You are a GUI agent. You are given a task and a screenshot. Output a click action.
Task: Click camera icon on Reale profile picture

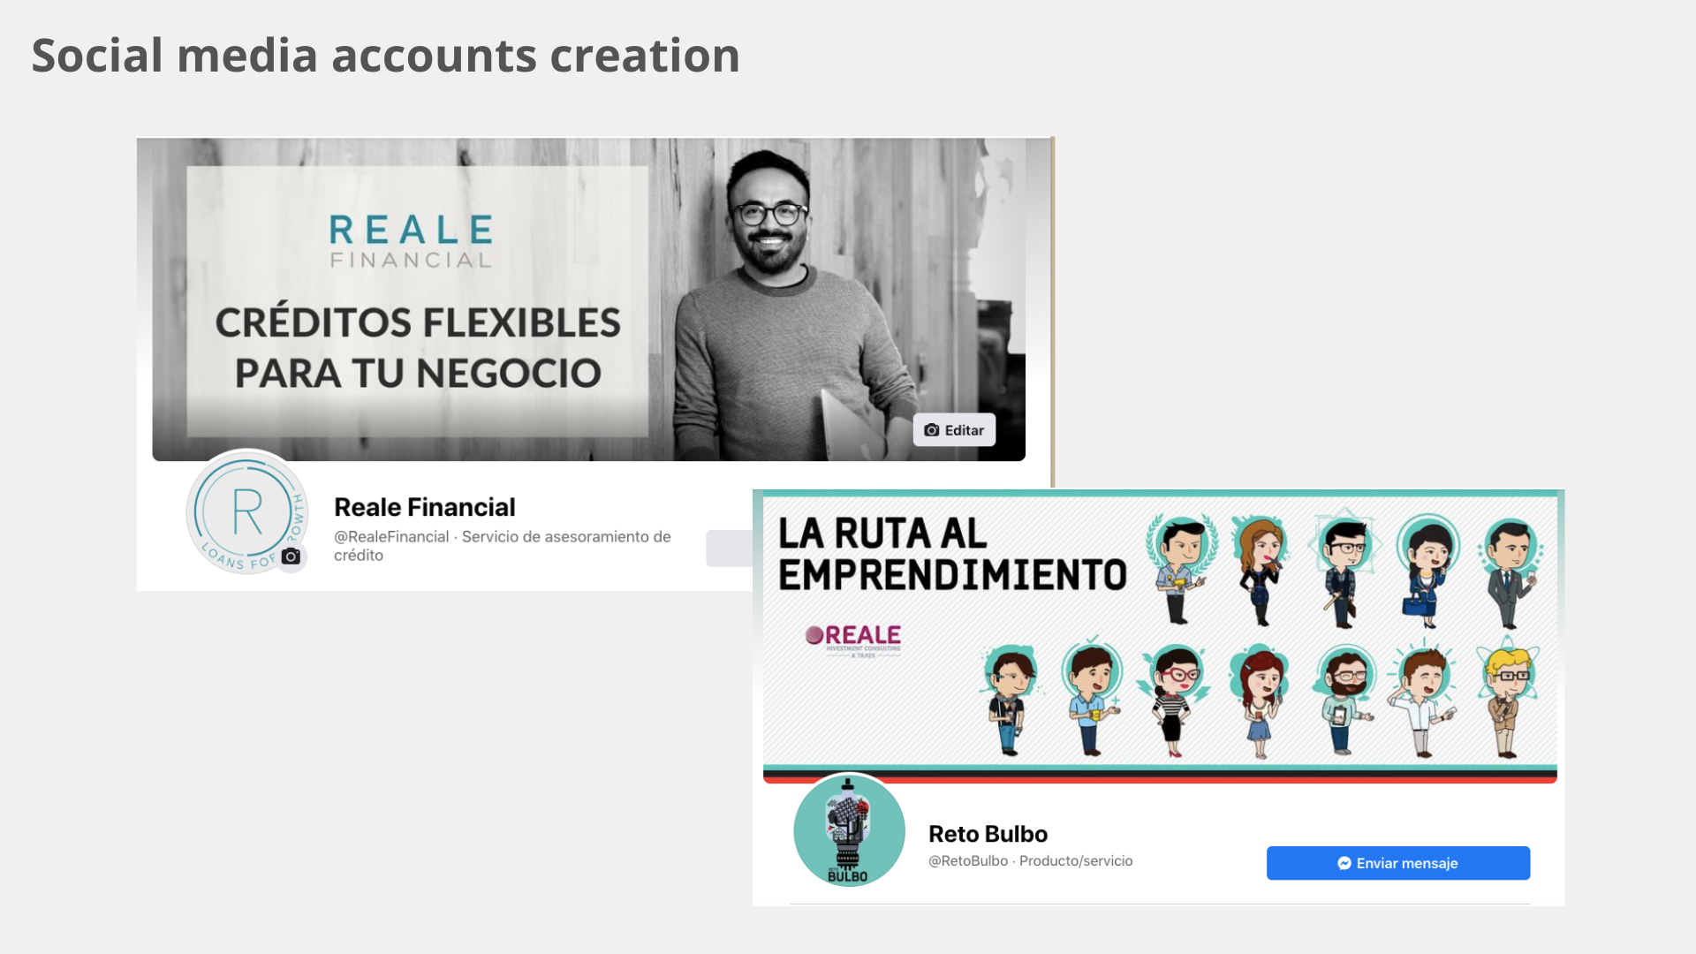point(291,556)
